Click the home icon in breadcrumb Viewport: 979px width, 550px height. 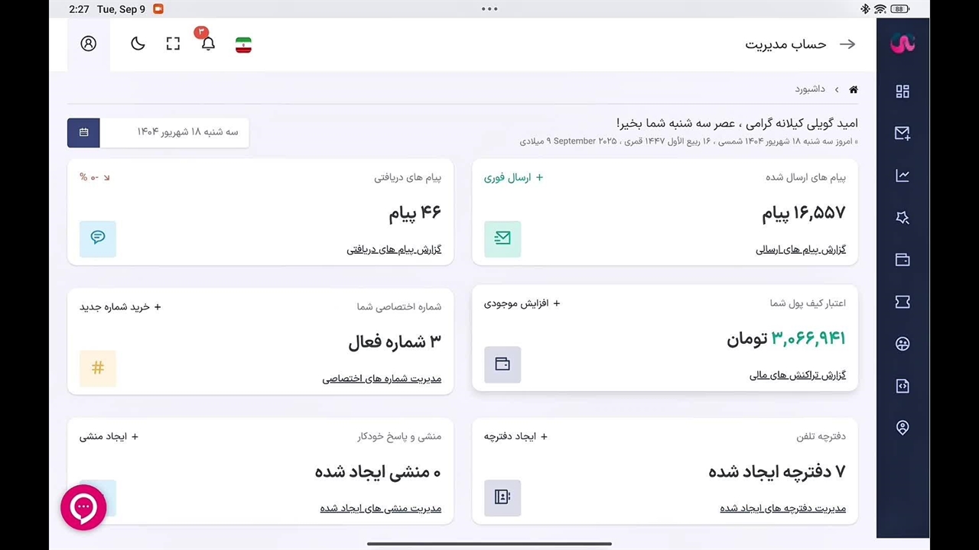854,89
